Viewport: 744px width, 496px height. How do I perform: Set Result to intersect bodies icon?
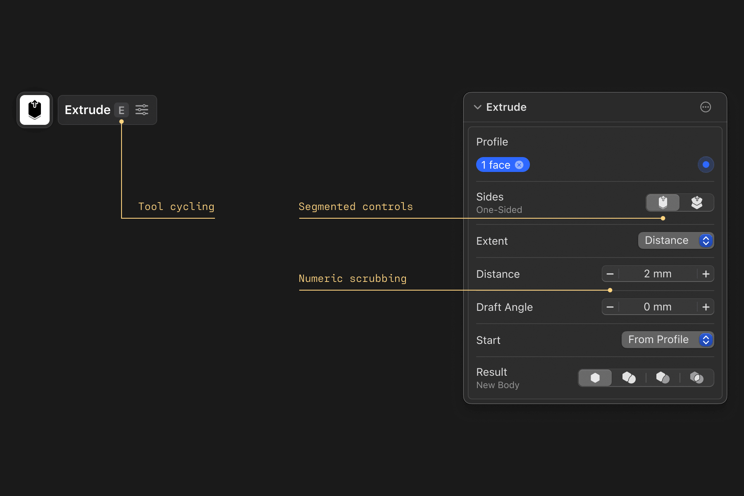697,378
